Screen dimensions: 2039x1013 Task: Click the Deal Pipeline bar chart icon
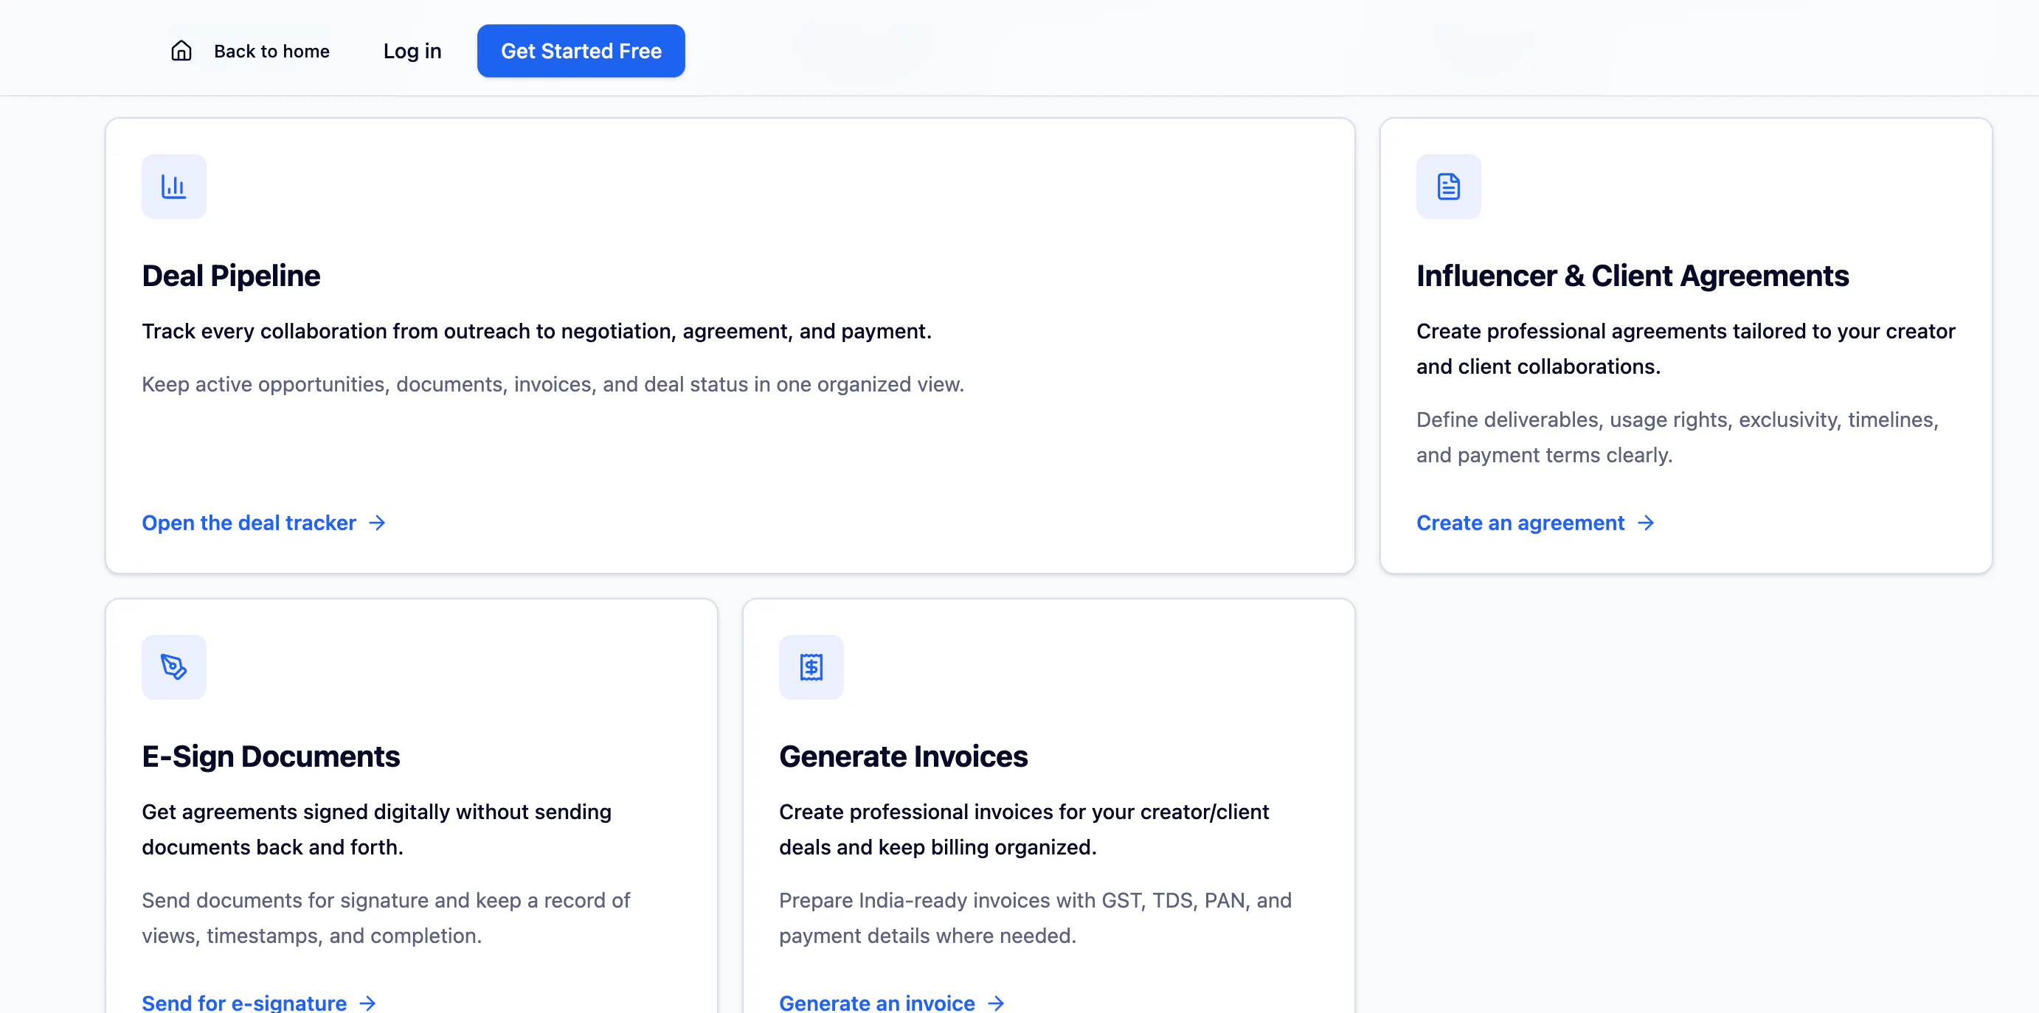coord(173,187)
